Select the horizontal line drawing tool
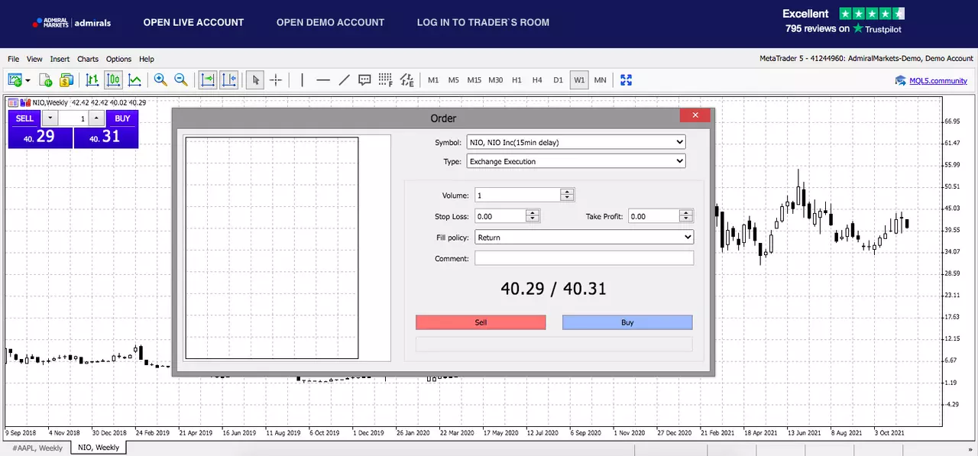Screen dimensions: 978x456 tap(323, 79)
